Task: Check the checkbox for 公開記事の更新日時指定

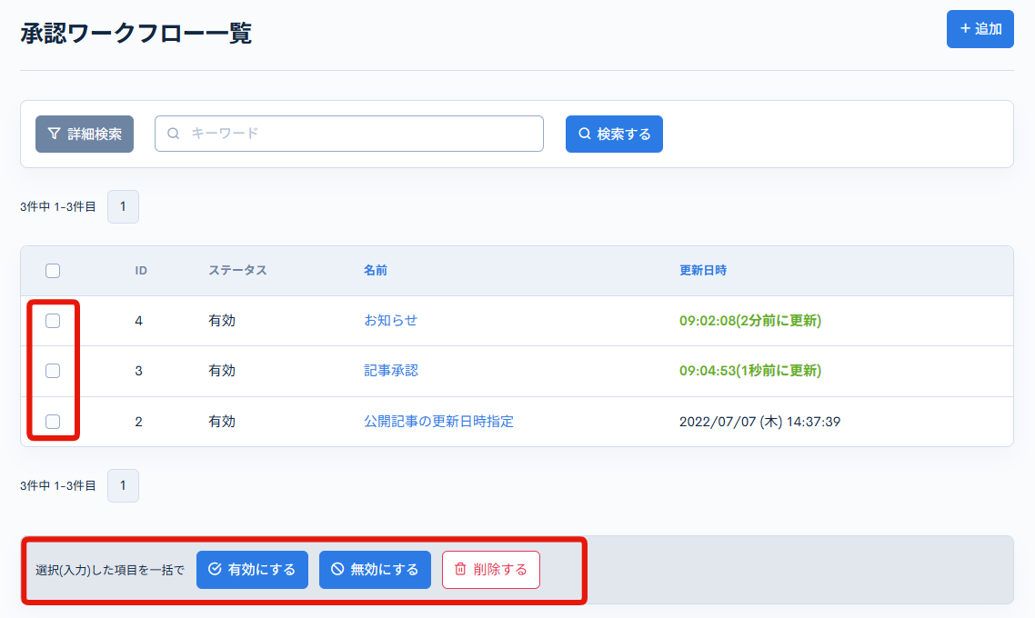Action: coord(53,421)
